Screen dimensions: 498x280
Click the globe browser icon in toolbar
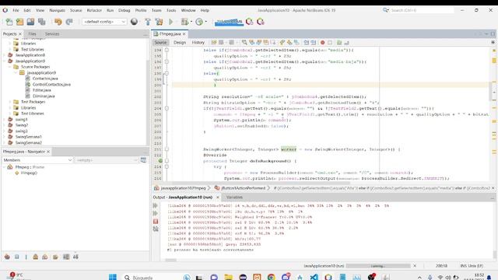[x=134, y=22]
